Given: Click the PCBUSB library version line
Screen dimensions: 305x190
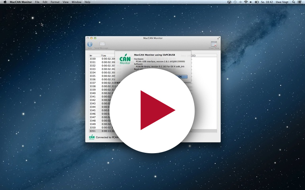Looking at the screenshot, I should click(160, 66).
